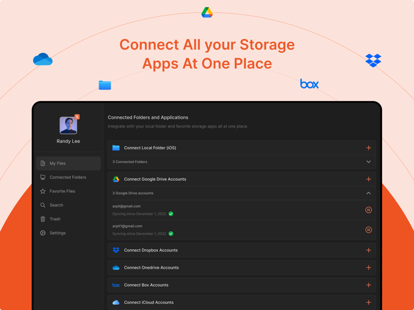This screenshot has width=414, height=310.
Task: Add a Dropbox account with plus
Action: tap(368, 250)
